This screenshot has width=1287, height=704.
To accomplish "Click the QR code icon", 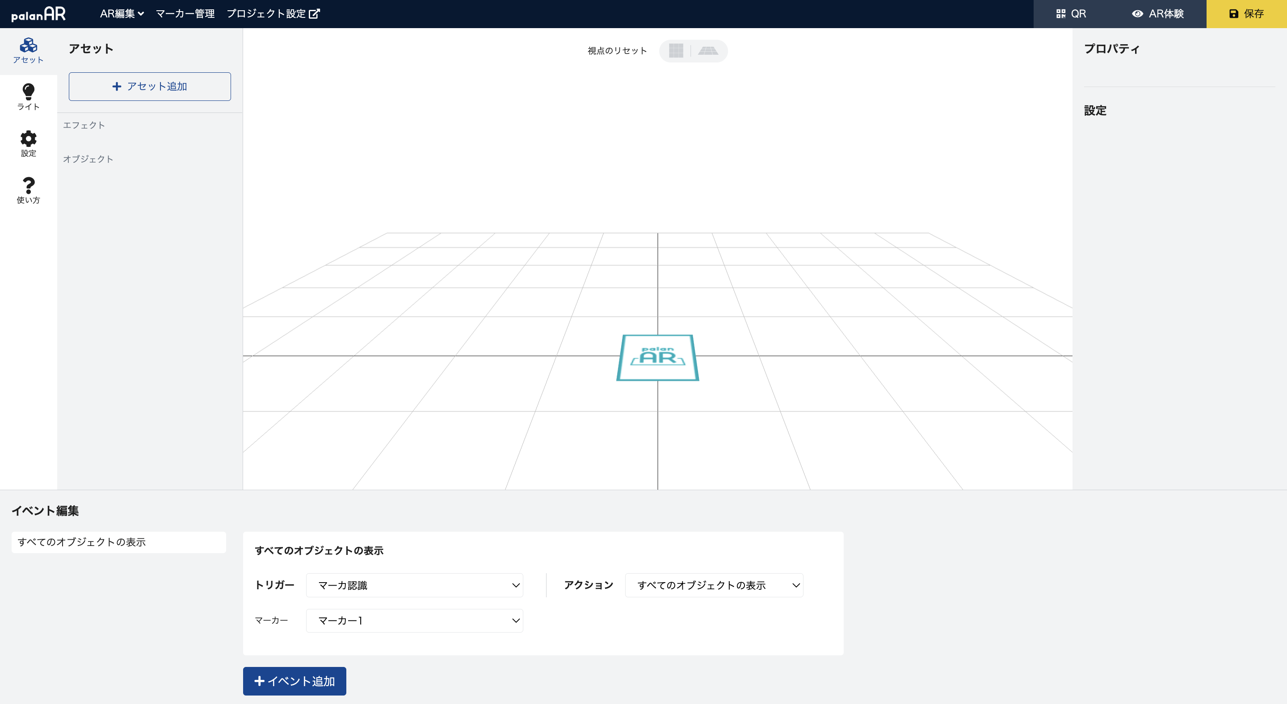I will click(1061, 13).
